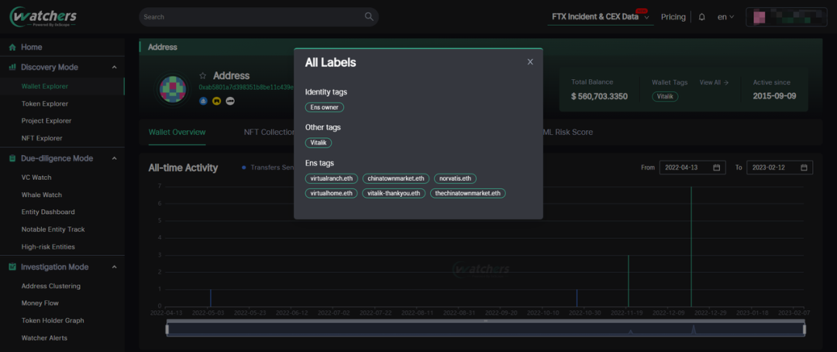Open Money Flow
This screenshot has width=837, height=352.
pos(40,303)
